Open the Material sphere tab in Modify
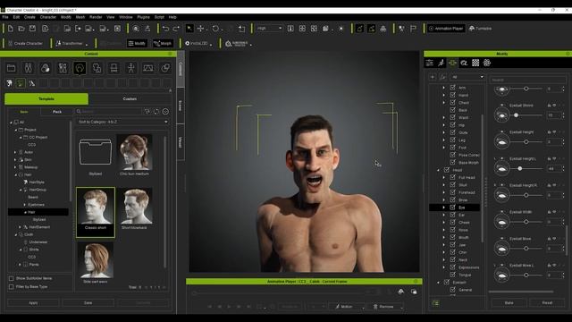 click(486, 63)
